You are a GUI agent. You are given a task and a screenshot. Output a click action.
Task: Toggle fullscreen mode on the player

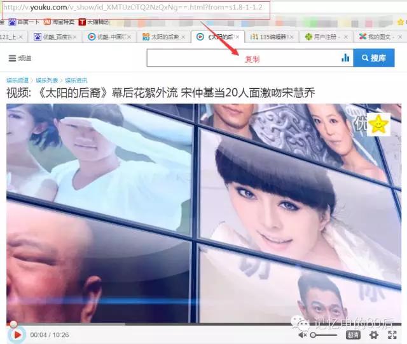click(392, 335)
